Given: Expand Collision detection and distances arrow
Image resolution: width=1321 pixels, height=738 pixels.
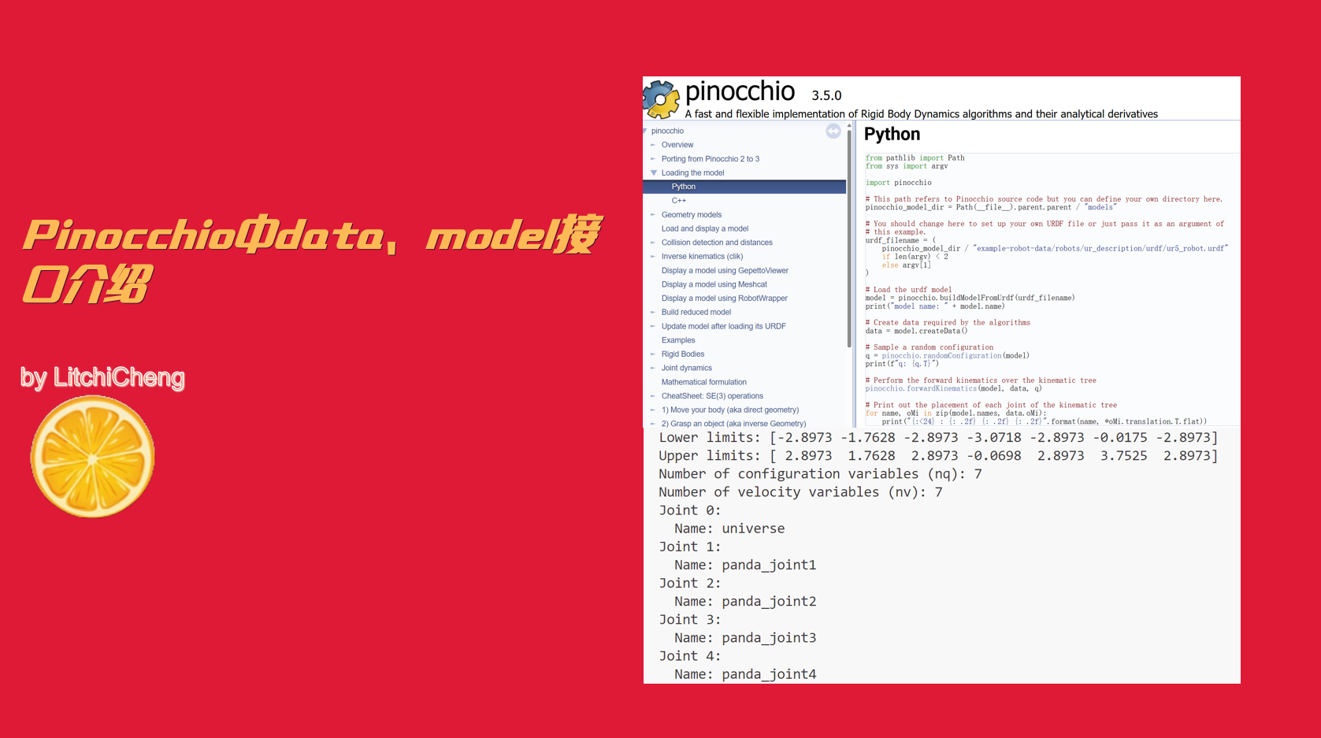Looking at the screenshot, I should tap(653, 243).
